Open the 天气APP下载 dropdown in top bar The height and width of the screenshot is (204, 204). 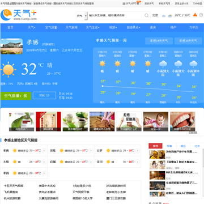click(132, 3)
